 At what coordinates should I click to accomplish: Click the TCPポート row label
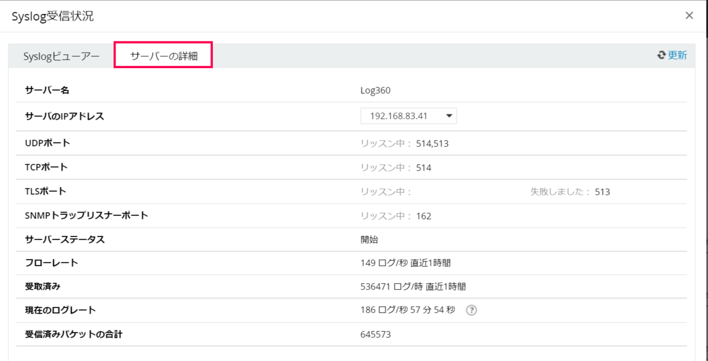[46, 167]
